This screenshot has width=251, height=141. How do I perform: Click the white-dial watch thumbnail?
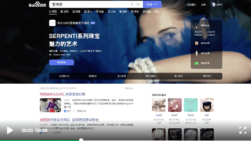pos(159,134)
